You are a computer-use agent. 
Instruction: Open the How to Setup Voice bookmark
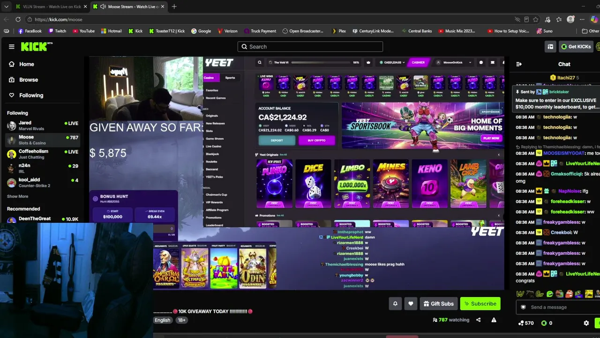[508, 31]
